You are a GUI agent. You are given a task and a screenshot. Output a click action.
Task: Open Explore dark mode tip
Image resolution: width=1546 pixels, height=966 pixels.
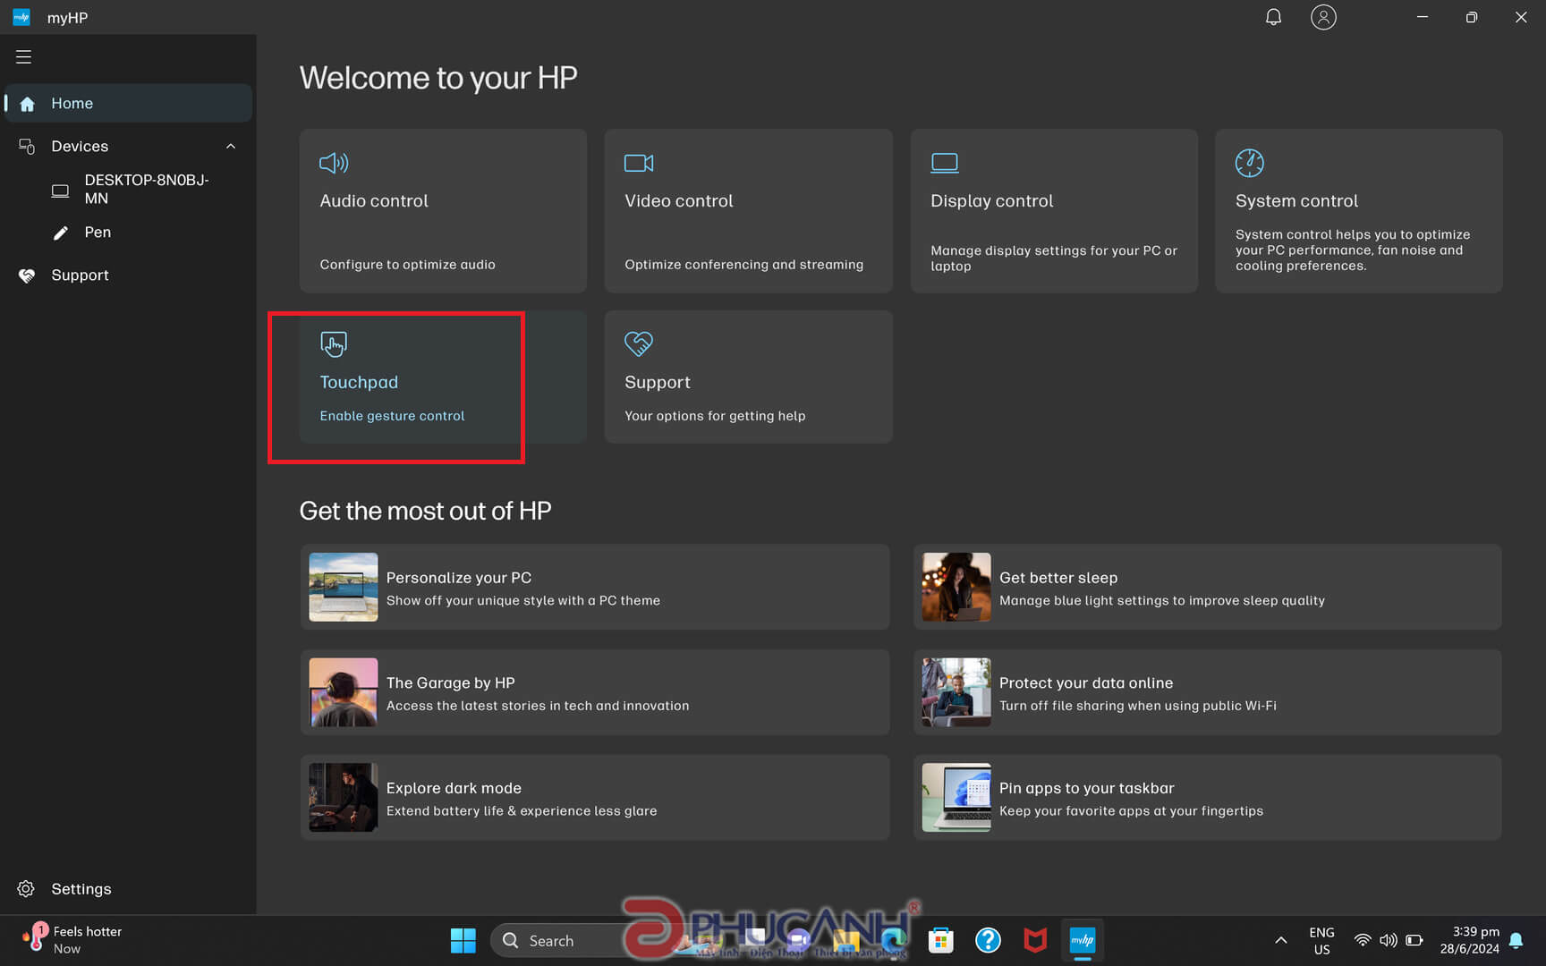[595, 797]
